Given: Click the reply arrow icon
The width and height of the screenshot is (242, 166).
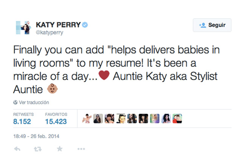Looking at the screenshot, I should coord(17,149).
